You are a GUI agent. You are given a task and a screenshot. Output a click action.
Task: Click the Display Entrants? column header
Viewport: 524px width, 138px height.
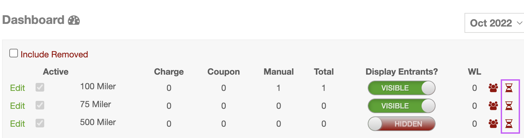pos(402,72)
